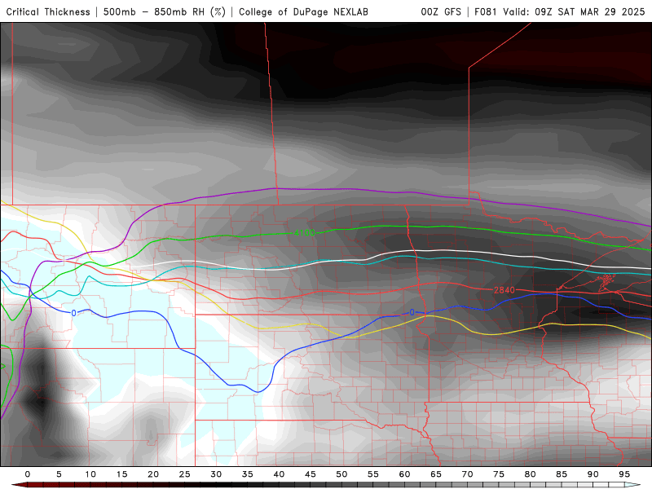Select the color scale tick label "30"

point(216,474)
